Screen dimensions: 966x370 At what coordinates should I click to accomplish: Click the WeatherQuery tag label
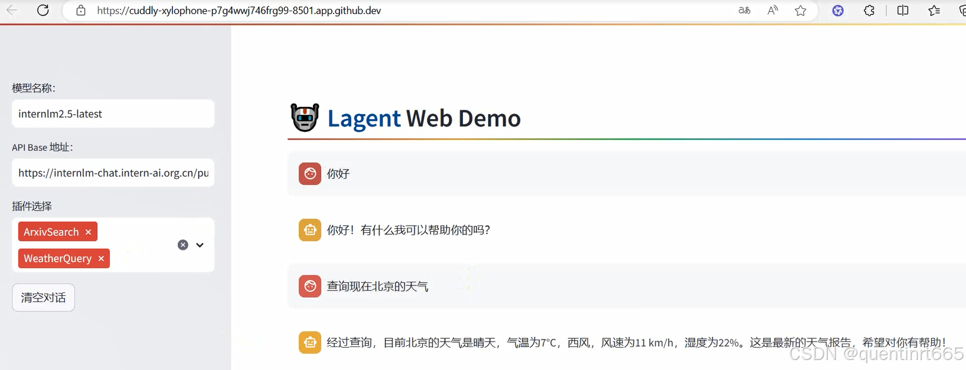[x=58, y=258]
